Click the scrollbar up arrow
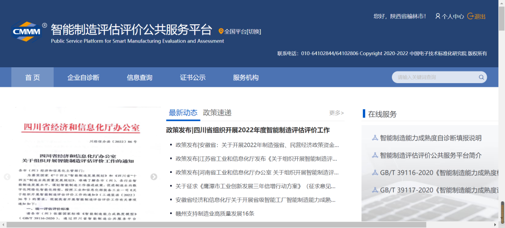 tap(502, 3)
